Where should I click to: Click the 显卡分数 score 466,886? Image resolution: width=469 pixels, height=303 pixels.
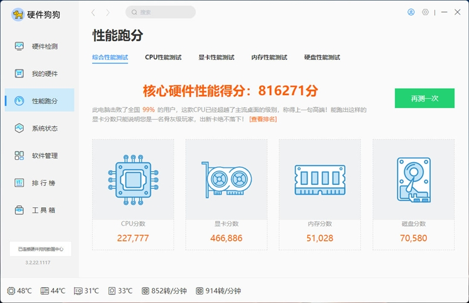(226, 238)
